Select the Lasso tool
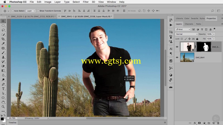The image size is (223, 125). (3, 30)
